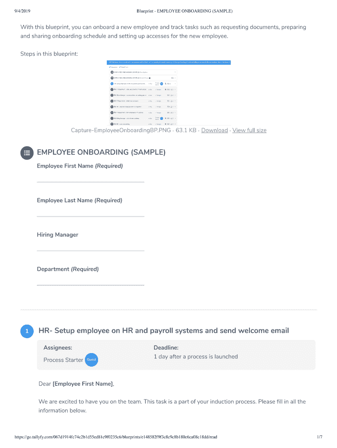Click the Process Starter assignee
This screenshot has height=448, width=337.
click(63, 360)
